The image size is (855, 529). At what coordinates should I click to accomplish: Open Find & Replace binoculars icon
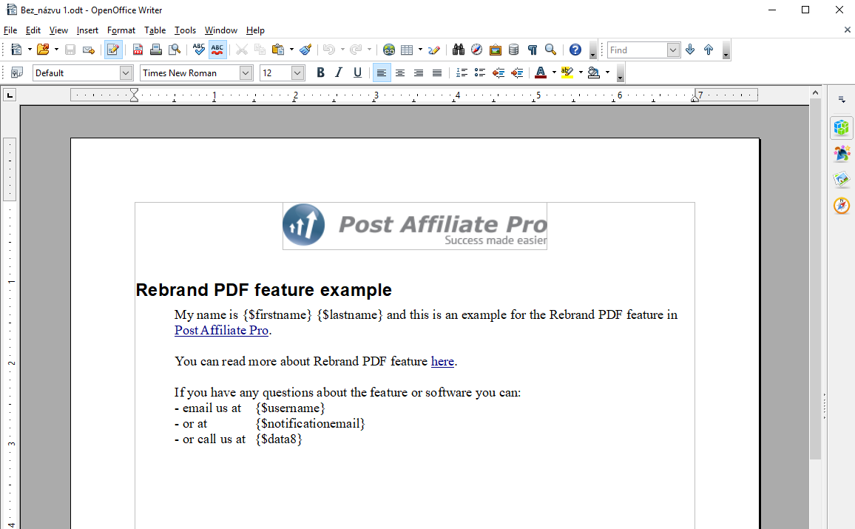click(459, 50)
